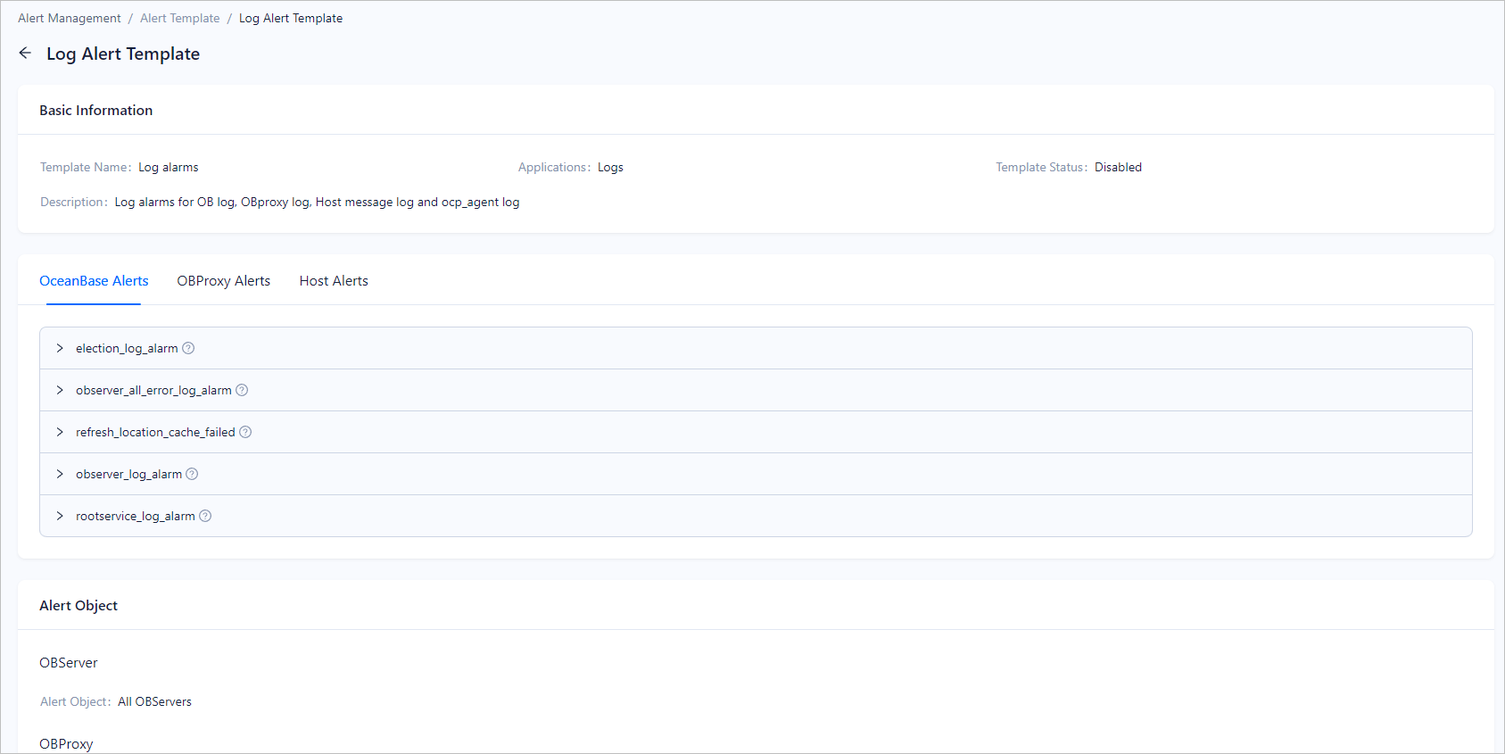
Task: Expand observer_all_error_log_alarm using its chevron
Action: tap(60, 390)
